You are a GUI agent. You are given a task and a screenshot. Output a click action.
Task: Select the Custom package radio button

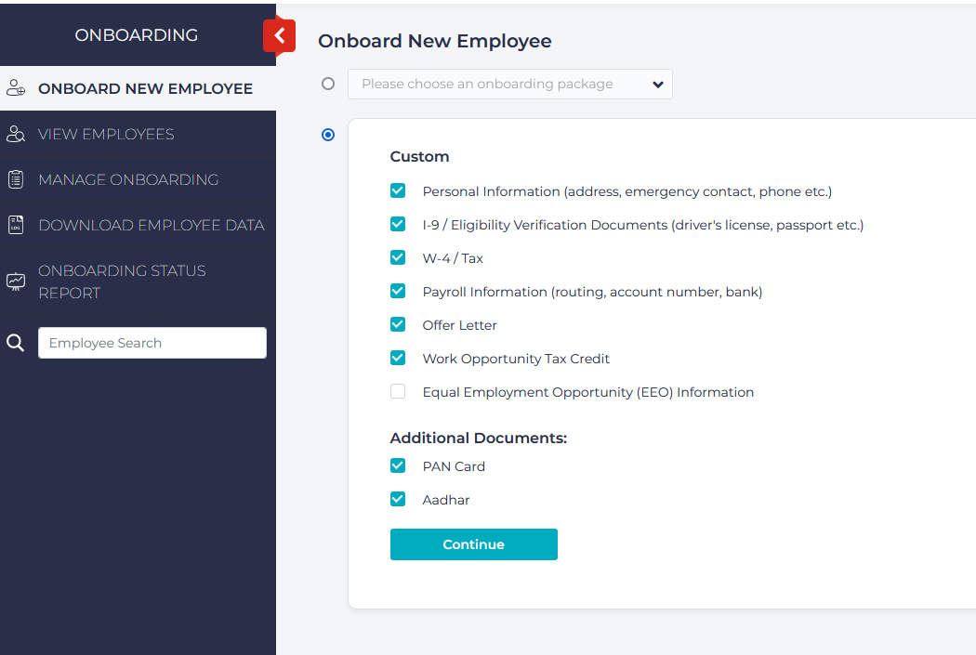click(327, 135)
